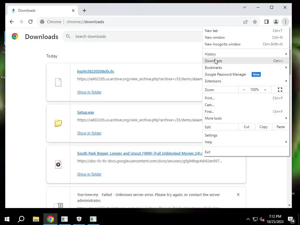Decrease zoom with the minus button
Image resolution: width=300 pixels, height=225 pixels.
[x=244, y=90]
